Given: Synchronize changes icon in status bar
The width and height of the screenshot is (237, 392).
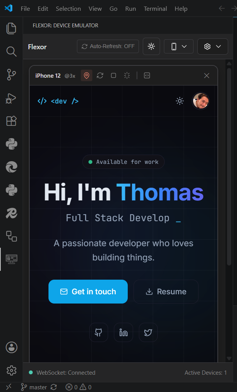Looking at the screenshot, I should [x=53, y=387].
